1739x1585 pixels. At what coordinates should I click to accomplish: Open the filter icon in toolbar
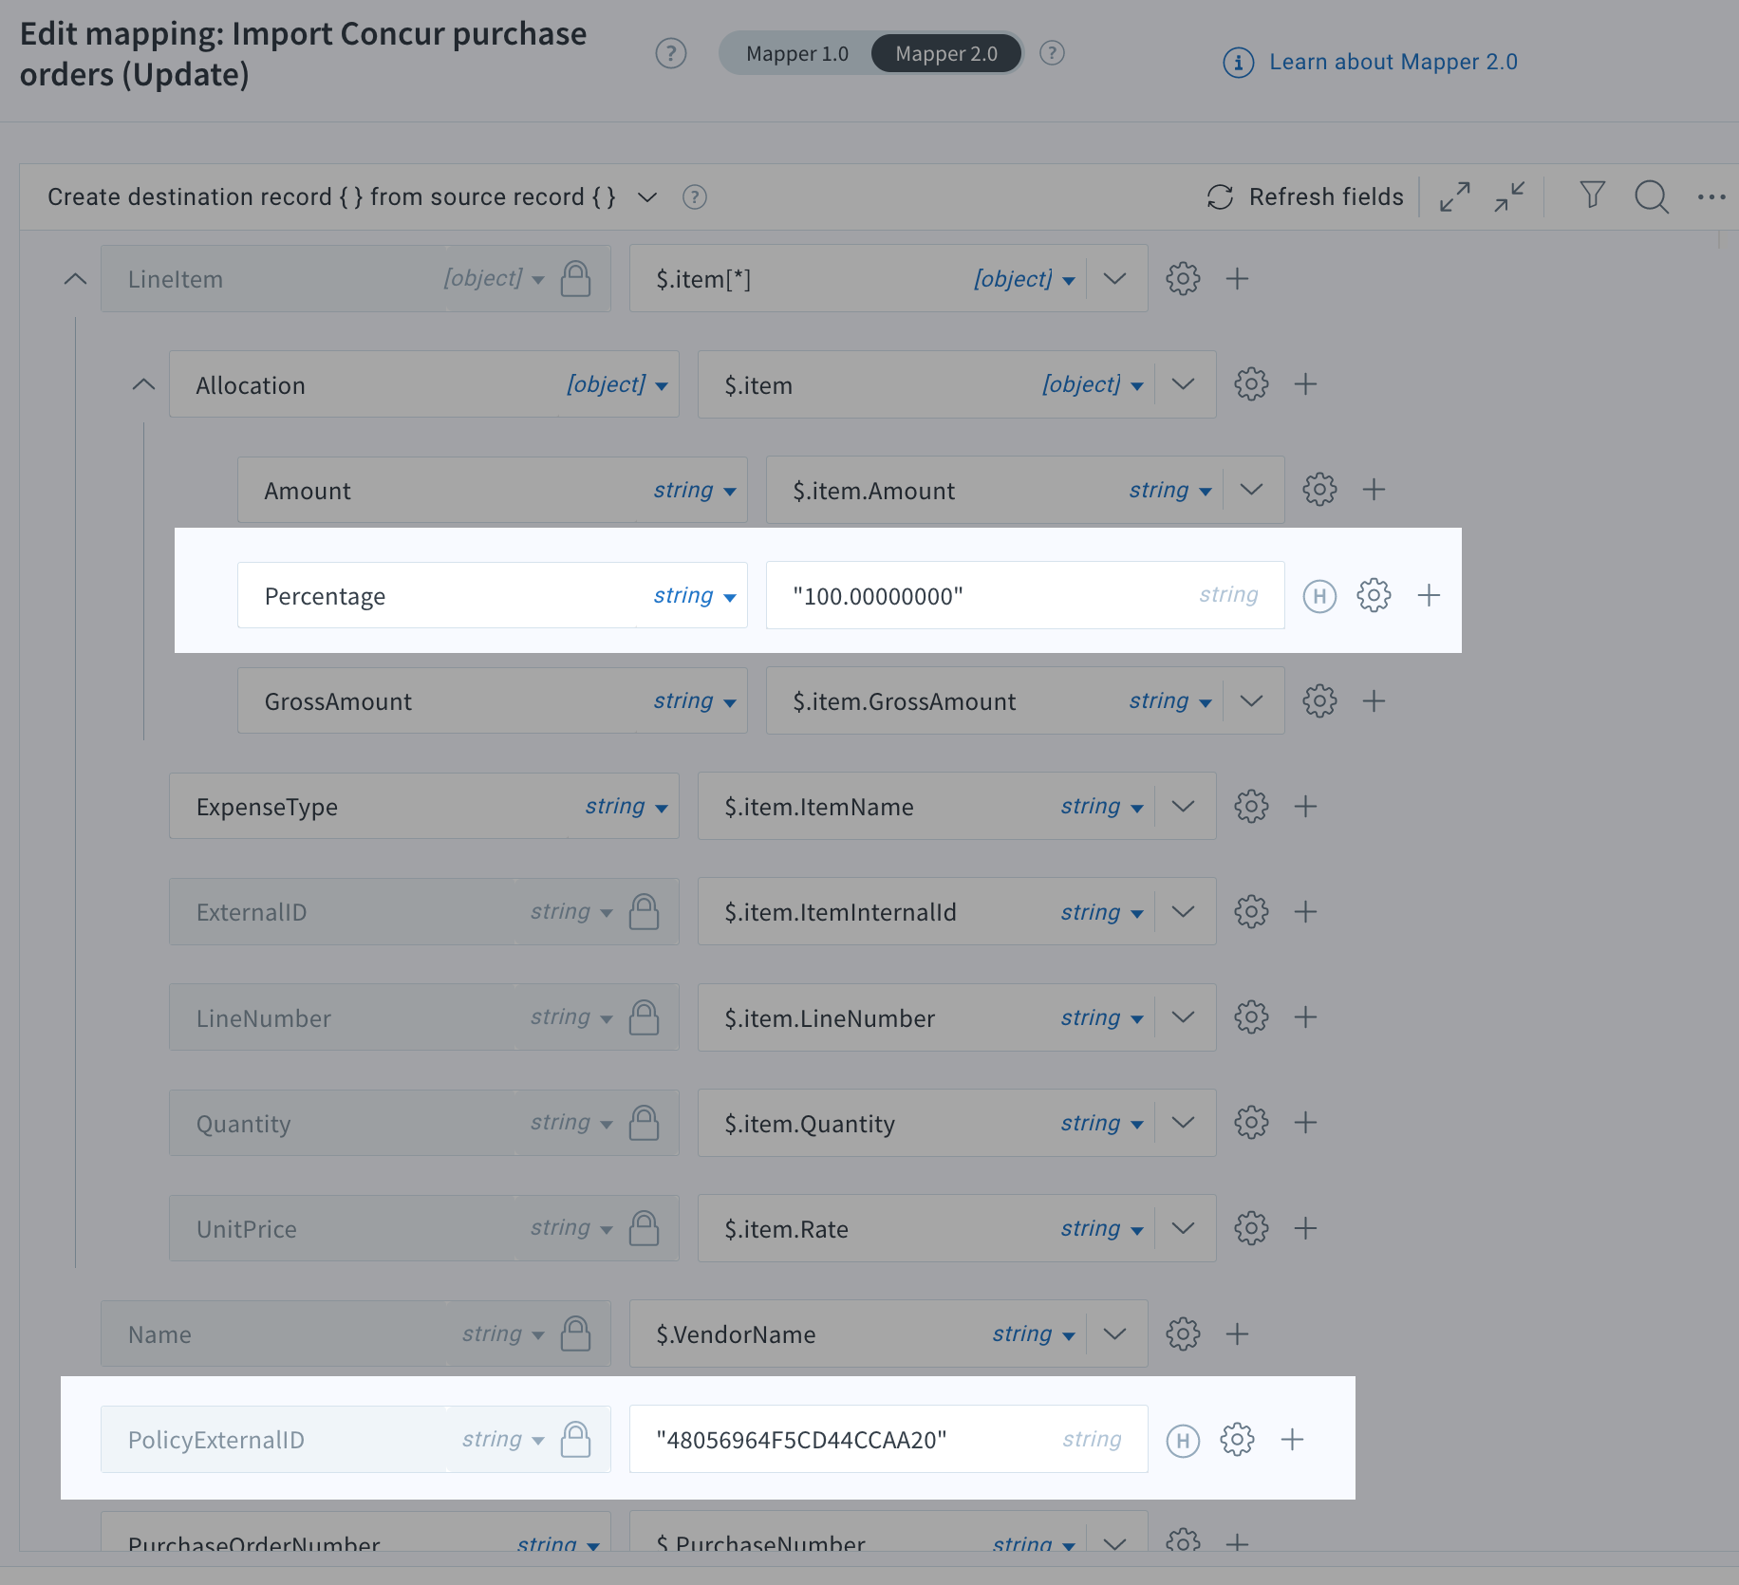[1592, 196]
